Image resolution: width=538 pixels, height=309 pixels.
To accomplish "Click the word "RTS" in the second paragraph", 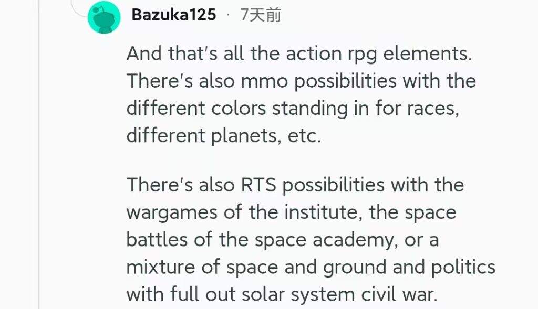I will point(258,185).
